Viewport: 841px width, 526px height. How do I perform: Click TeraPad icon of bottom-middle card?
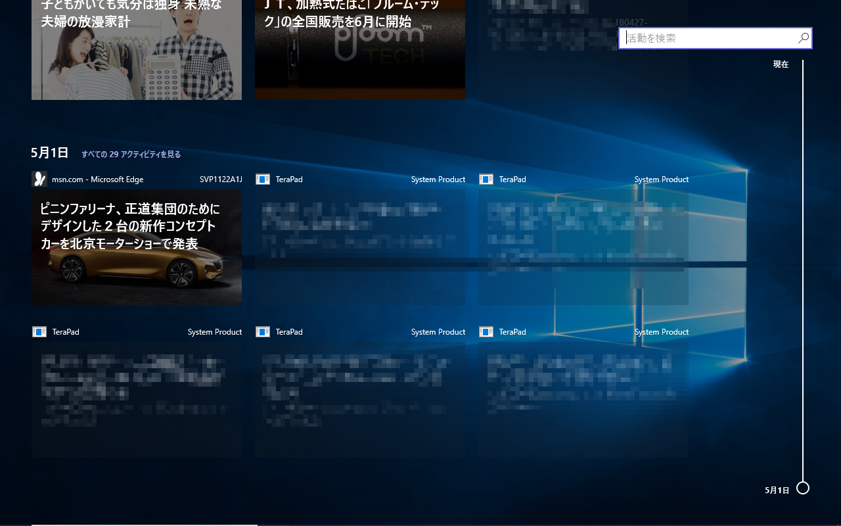[x=263, y=332]
